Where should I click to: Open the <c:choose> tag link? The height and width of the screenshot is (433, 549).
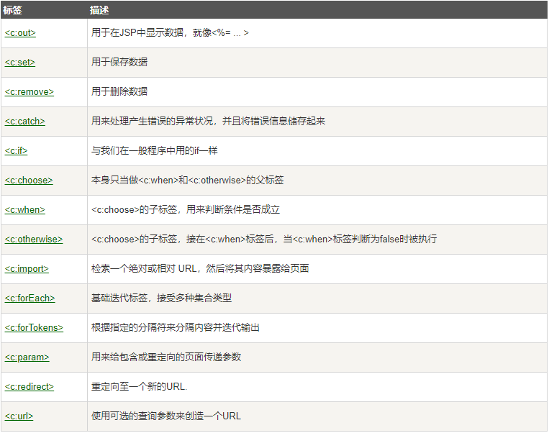tap(29, 181)
